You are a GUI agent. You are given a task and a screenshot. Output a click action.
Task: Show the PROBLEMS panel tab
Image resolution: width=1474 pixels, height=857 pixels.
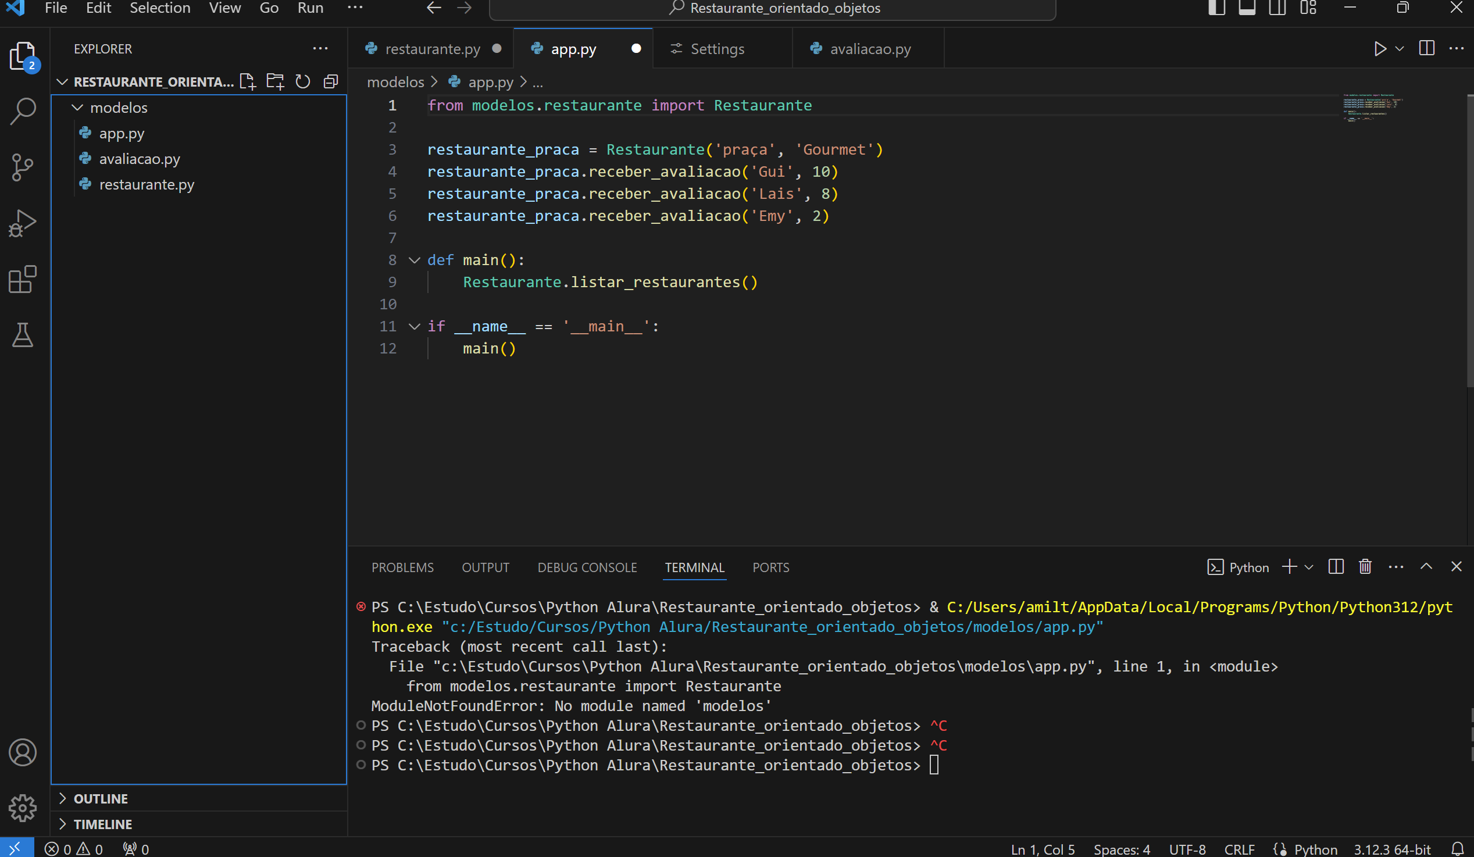[x=402, y=567]
